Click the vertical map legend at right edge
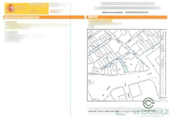170x120 pixels. point(163,65)
